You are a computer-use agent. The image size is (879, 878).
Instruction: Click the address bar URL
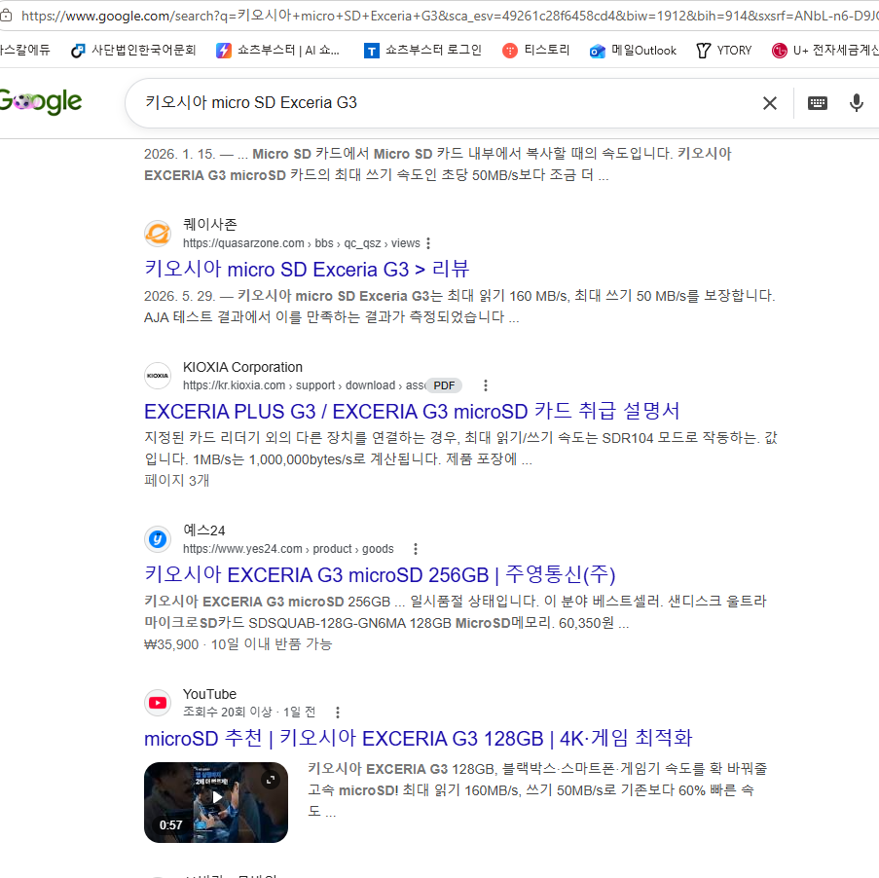click(449, 16)
